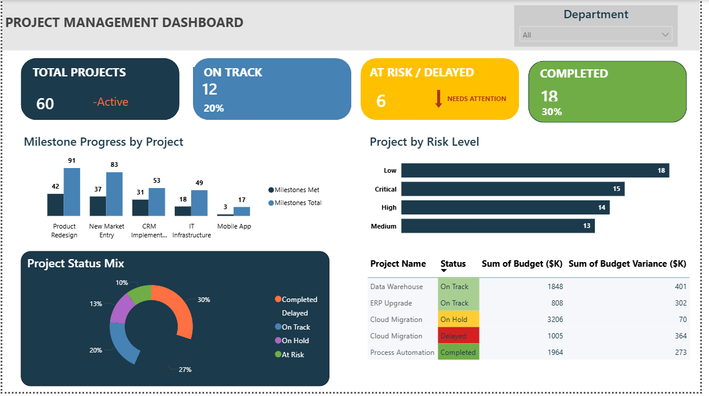This screenshot has width=709, height=396.
Task: Select the Low risk level bar
Action: coord(535,170)
